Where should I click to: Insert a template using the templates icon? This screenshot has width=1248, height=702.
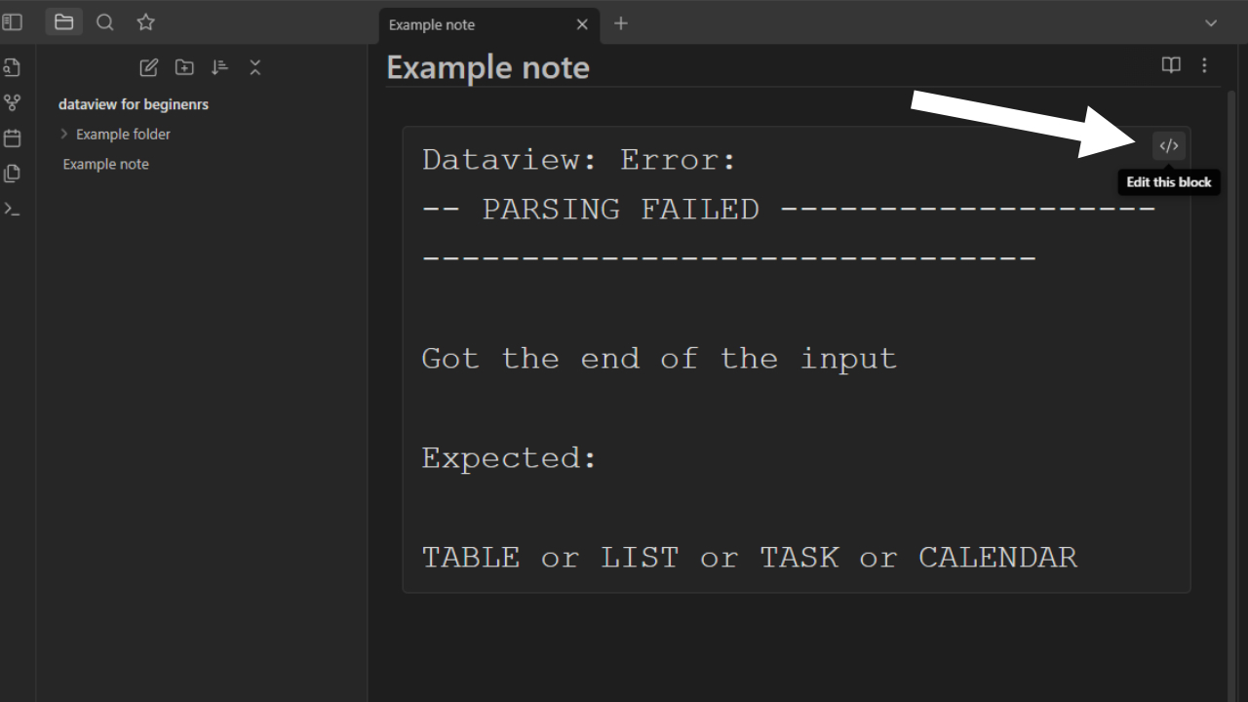13,173
